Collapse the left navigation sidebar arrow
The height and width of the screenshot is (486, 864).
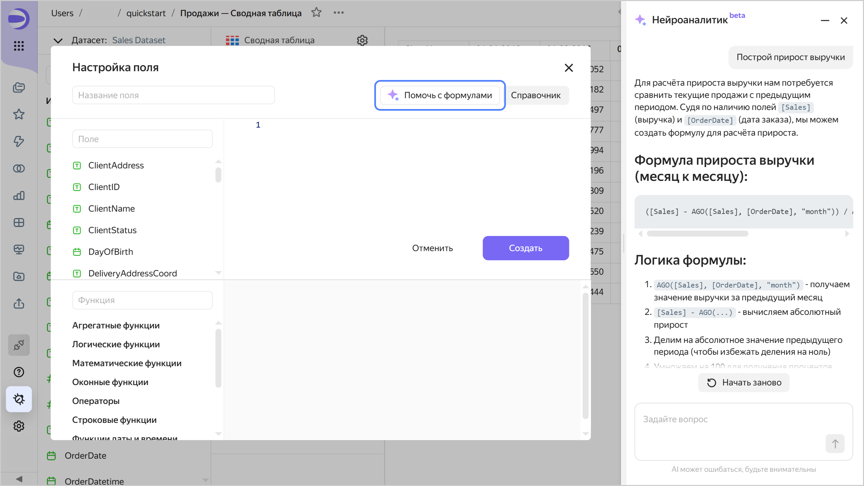click(x=19, y=479)
